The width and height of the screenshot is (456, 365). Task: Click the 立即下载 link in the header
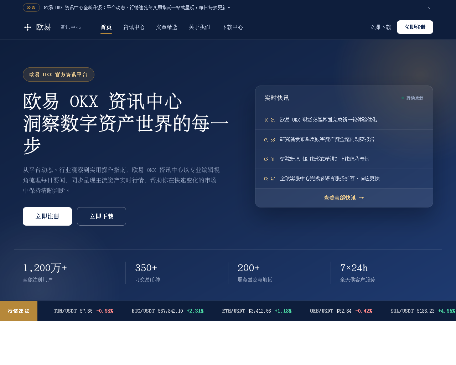pyautogui.click(x=380, y=27)
